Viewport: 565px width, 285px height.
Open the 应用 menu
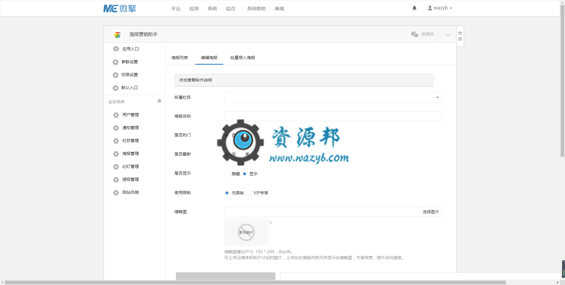click(194, 9)
